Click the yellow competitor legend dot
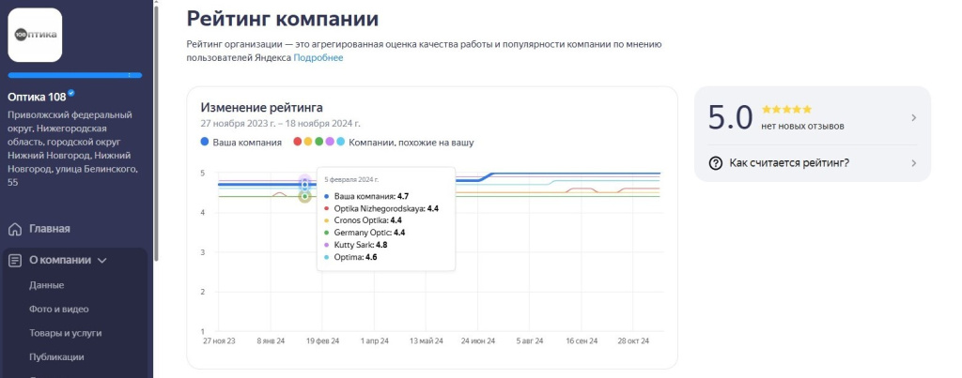This screenshot has width=962, height=378. coord(308,142)
